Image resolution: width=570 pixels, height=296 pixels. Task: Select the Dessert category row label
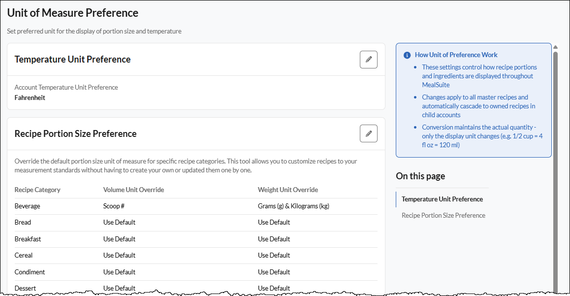[25, 288]
